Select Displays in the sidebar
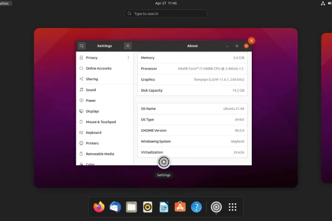This screenshot has height=221, width=332. [105, 111]
